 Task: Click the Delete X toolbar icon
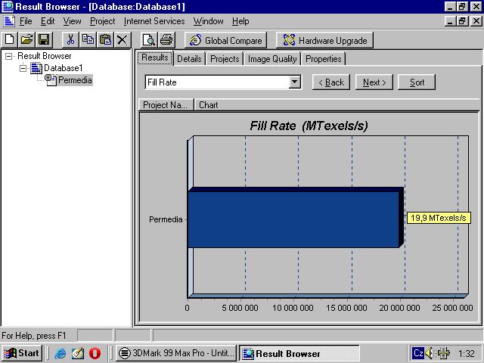click(x=122, y=39)
